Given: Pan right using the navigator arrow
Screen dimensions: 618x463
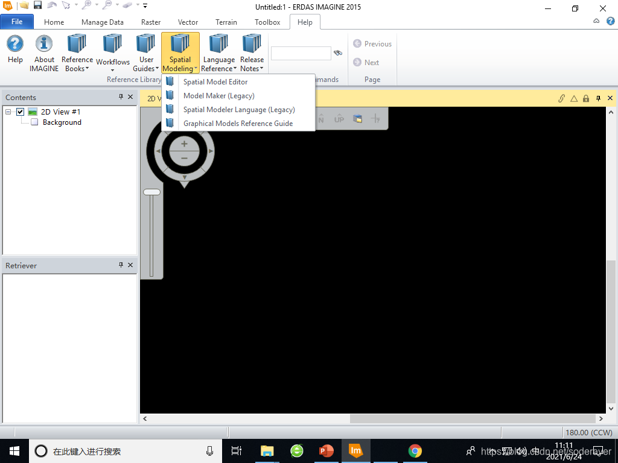Looking at the screenshot, I should click(x=211, y=151).
